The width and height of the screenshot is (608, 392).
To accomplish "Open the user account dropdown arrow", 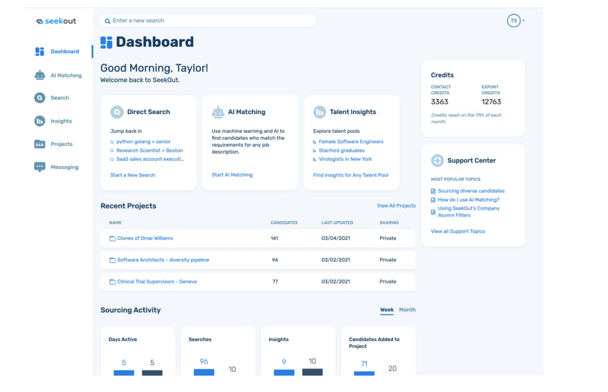I will click(x=523, y=21).
